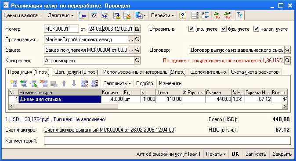Click the OK button
296x161 pixels.
click(x=235, y=154)
